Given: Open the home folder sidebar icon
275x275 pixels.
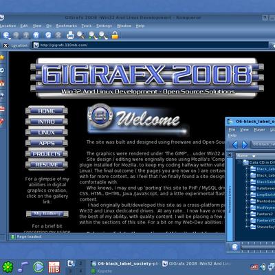Looking at the screenshot, I should (x=2, y=83).
